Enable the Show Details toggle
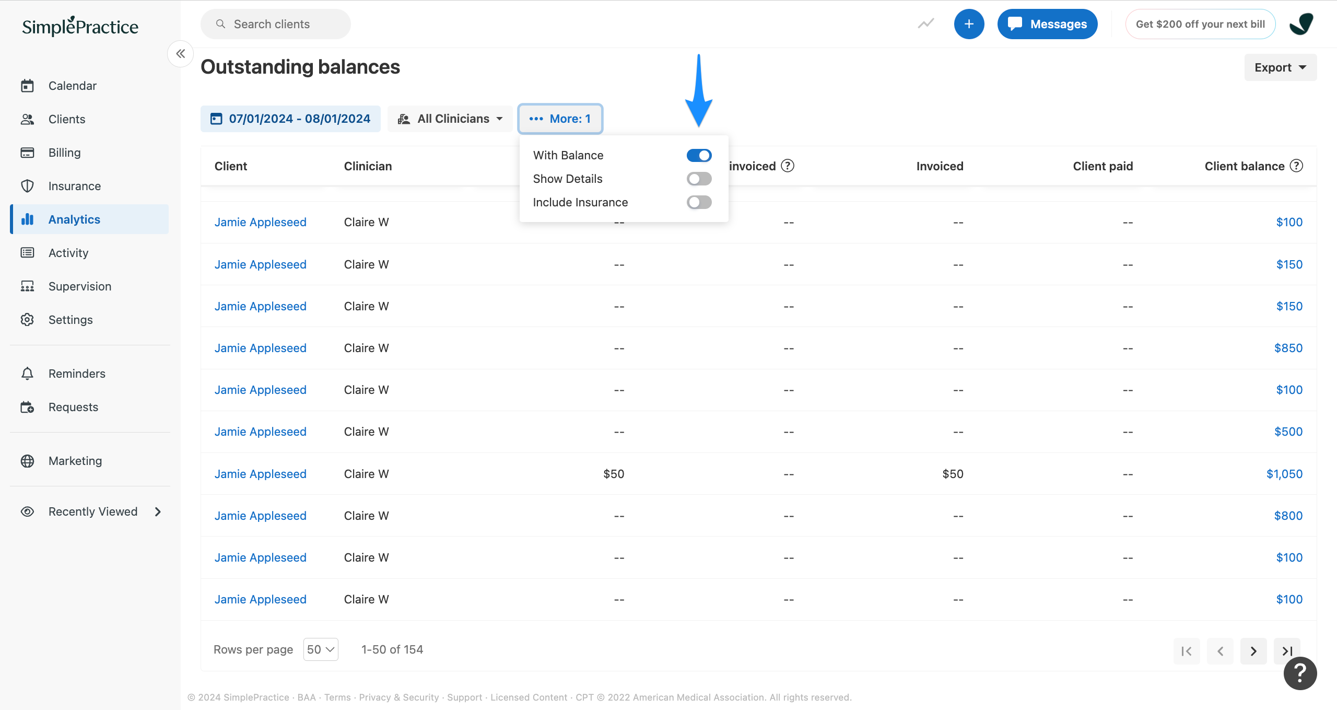 click(699, 179)
